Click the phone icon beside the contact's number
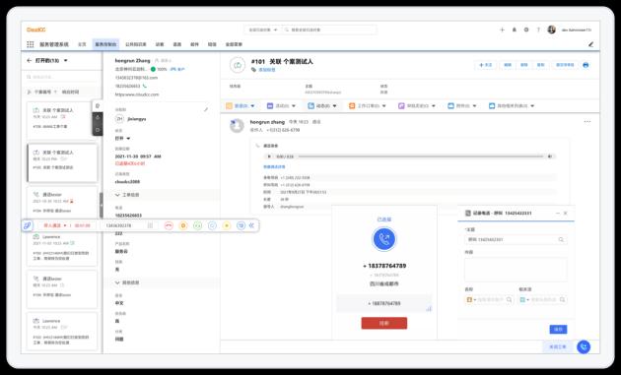Viewport: 621px width, 375px height. 145,86
